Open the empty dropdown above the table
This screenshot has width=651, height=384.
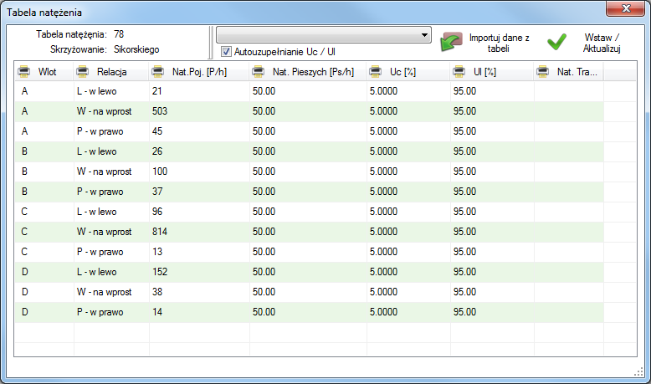tap(324, 35)
